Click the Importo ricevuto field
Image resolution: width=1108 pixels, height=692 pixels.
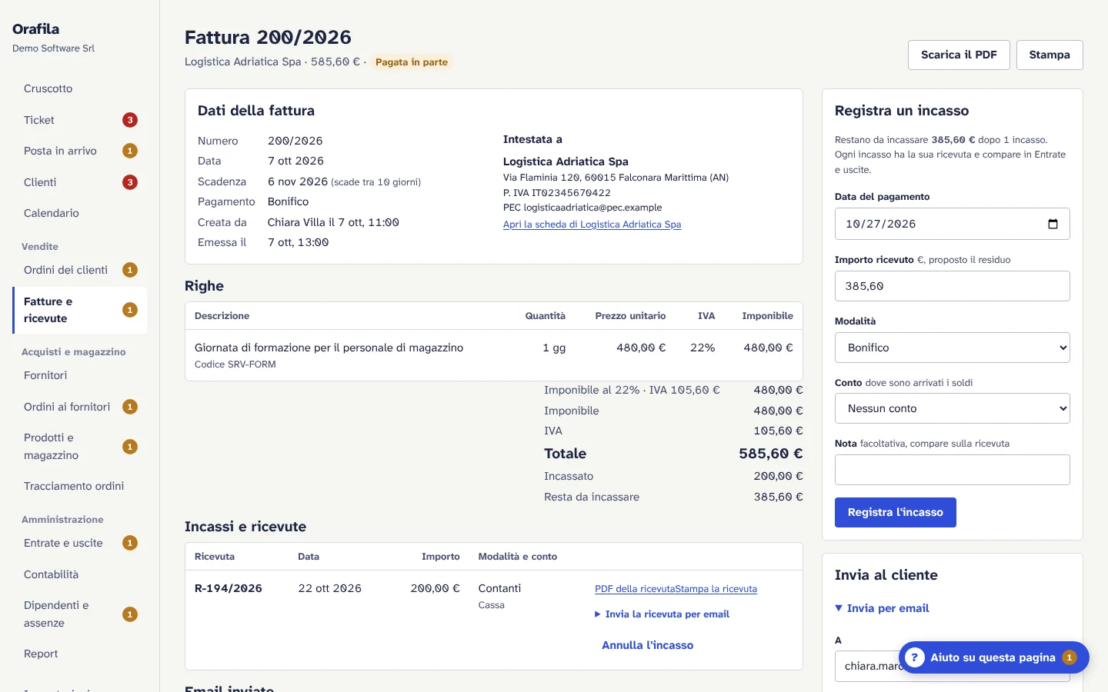[953, 286]
